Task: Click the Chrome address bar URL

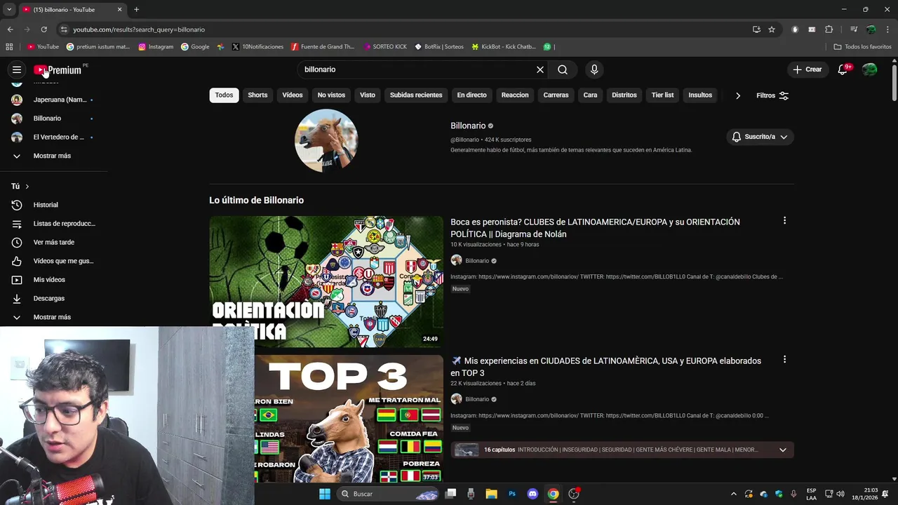Action: coord(139,29)
